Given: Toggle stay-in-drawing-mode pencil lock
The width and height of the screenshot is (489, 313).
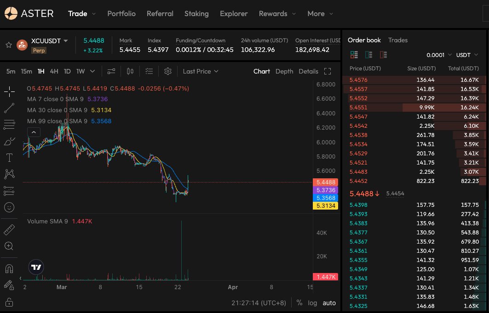Looking at the screenshot, I should click(9, 285).
